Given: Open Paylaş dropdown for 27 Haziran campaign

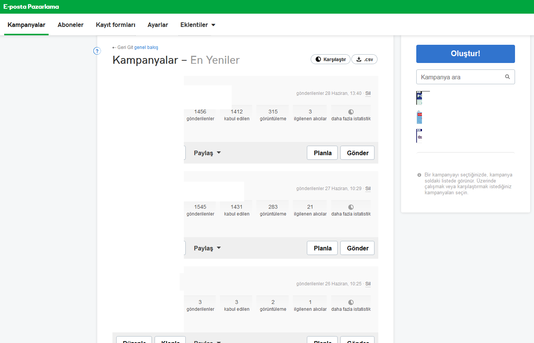Looking at the screenshot, I should 207,248.
